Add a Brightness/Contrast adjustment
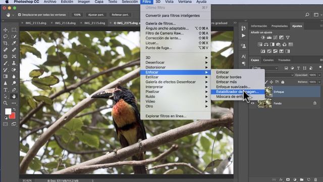Image resolution: width=323 pixels, height=182 pixels. pyautogui.click(x=263, y=37)
